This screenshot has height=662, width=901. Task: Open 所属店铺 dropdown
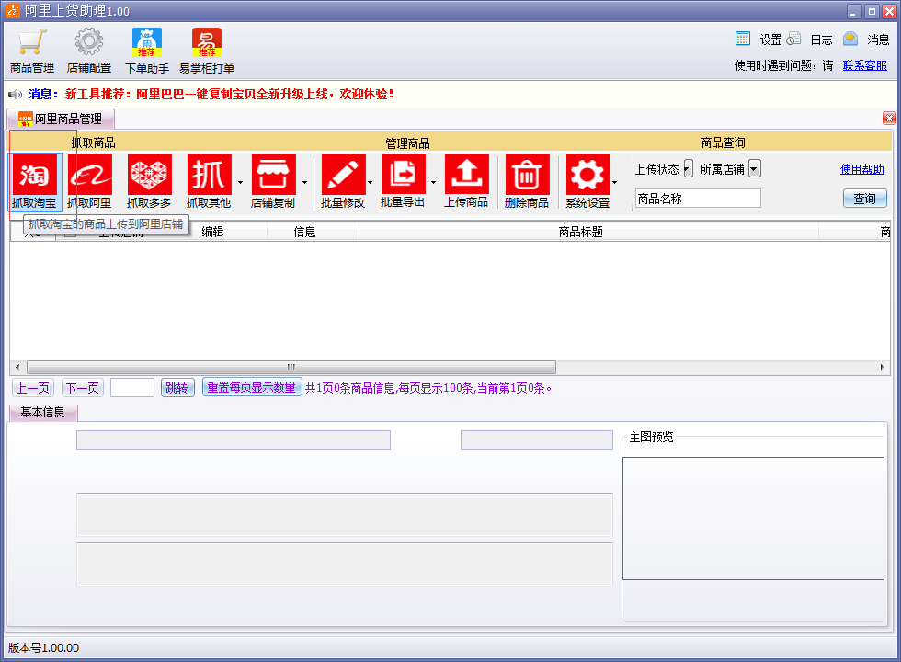[x=755, y=169]
